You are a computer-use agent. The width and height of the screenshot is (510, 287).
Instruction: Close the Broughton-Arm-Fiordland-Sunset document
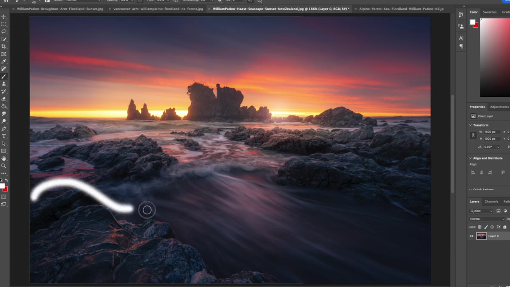13,8
